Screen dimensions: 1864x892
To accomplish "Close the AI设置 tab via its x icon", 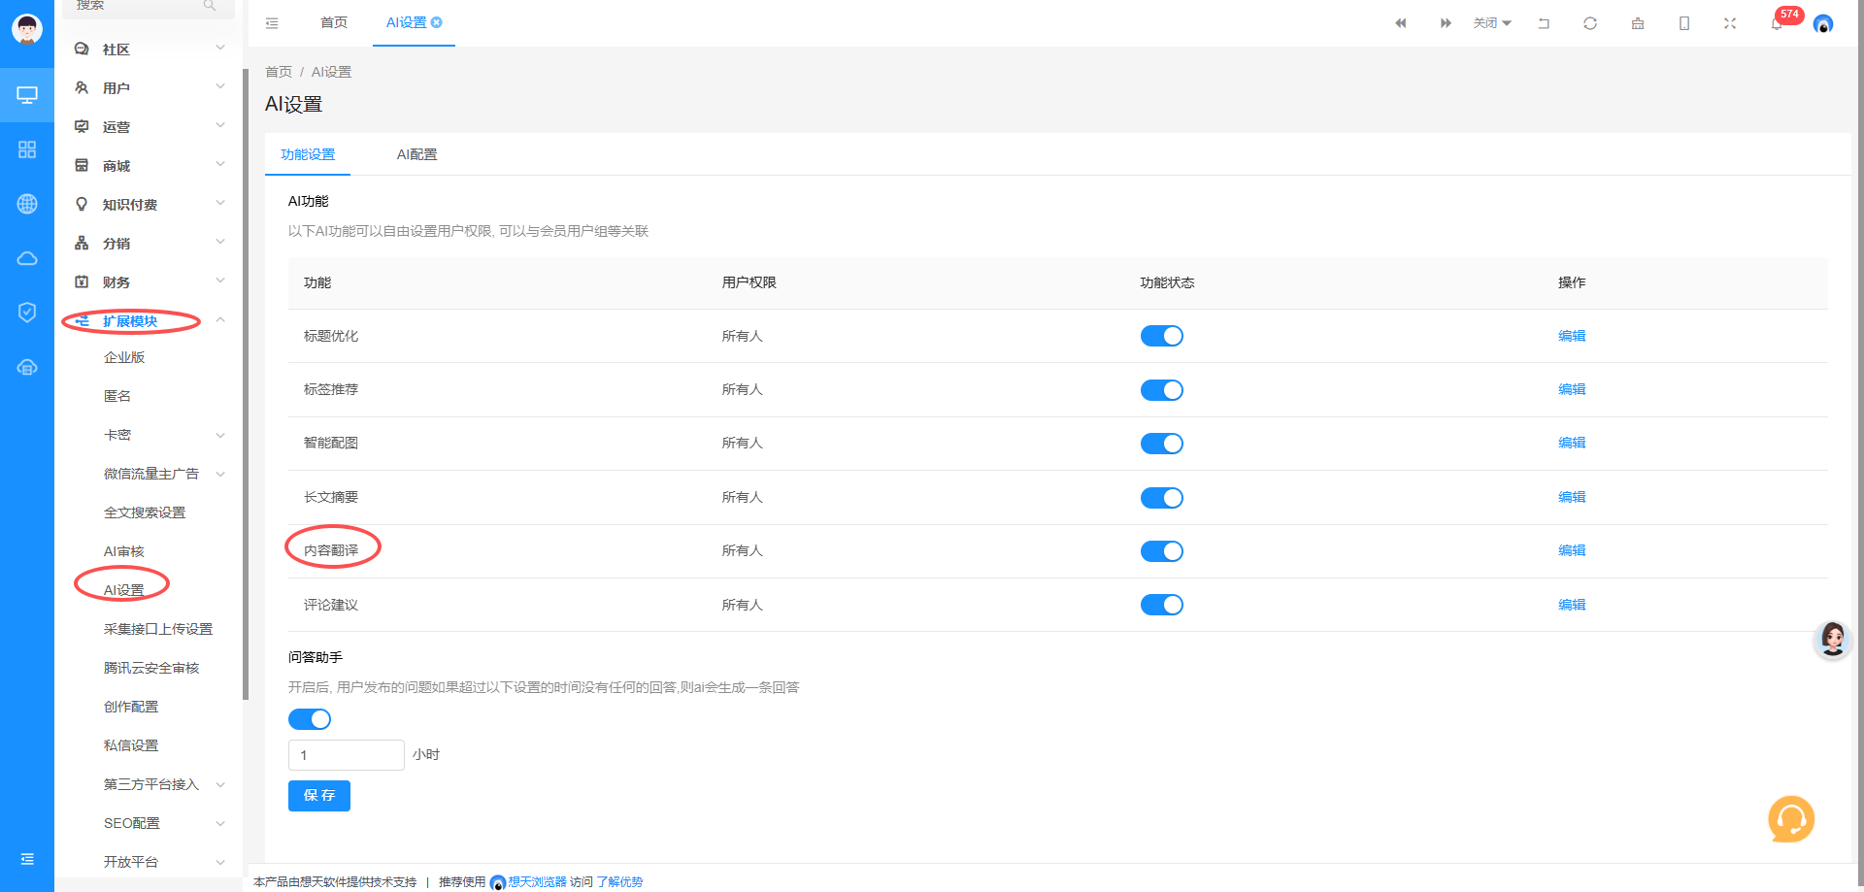I will pos(437,22).
